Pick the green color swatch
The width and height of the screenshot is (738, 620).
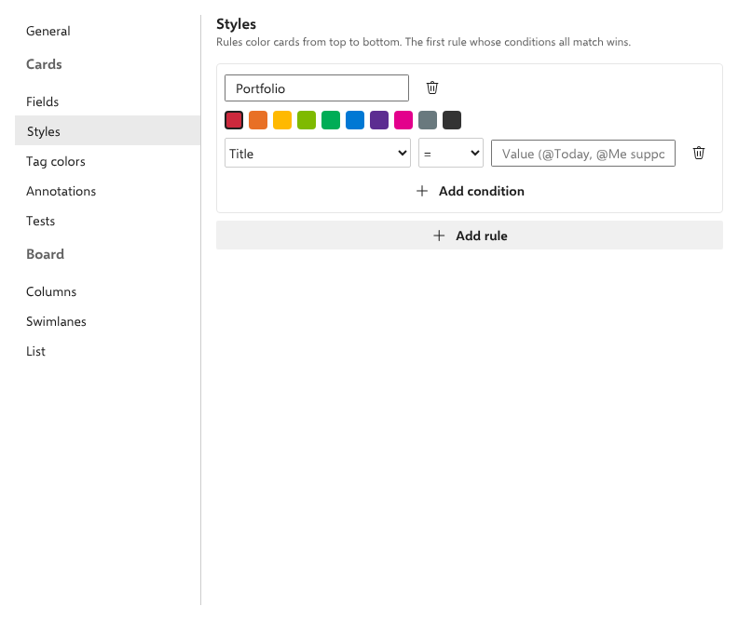(x=331, y=120)
